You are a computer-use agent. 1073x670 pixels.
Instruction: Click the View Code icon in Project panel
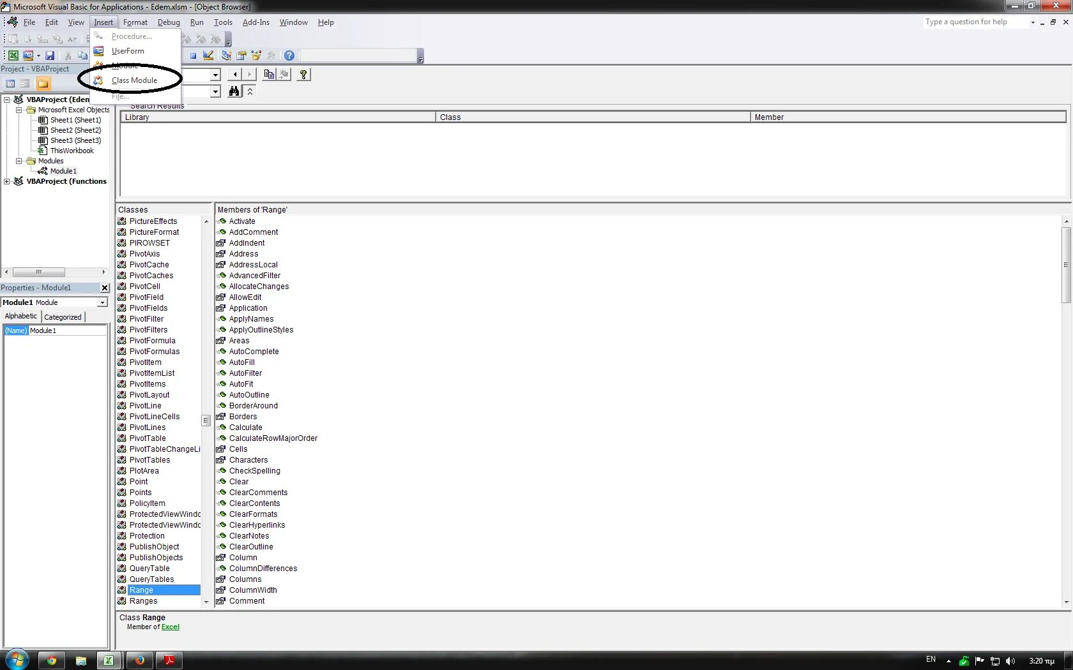click(10, 84)
